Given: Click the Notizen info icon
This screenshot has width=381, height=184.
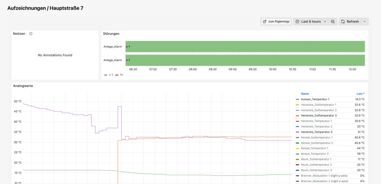Looking at the screenshot, I should coord(31,34).
